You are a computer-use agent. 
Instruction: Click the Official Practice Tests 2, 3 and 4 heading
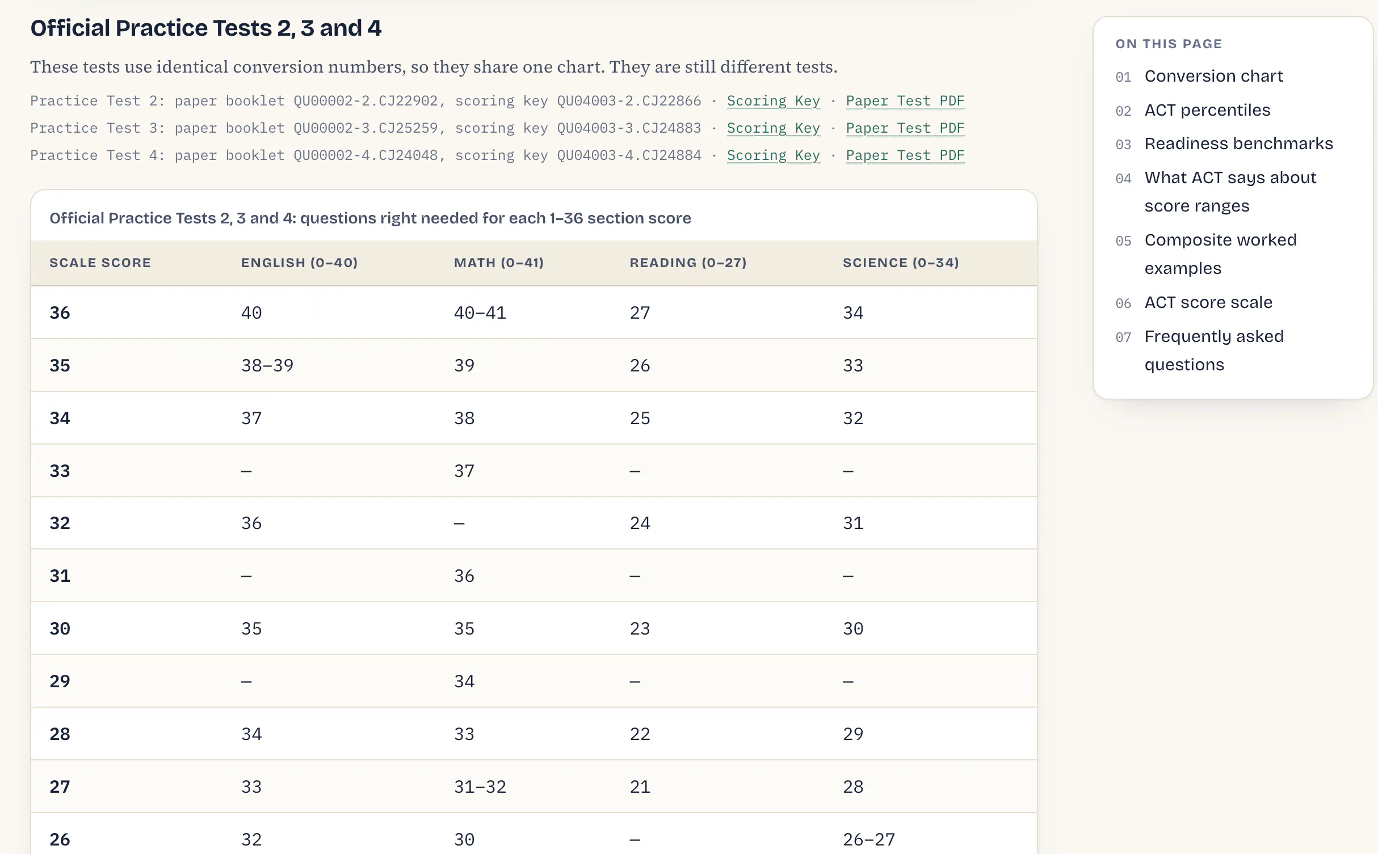click(206, 28)
